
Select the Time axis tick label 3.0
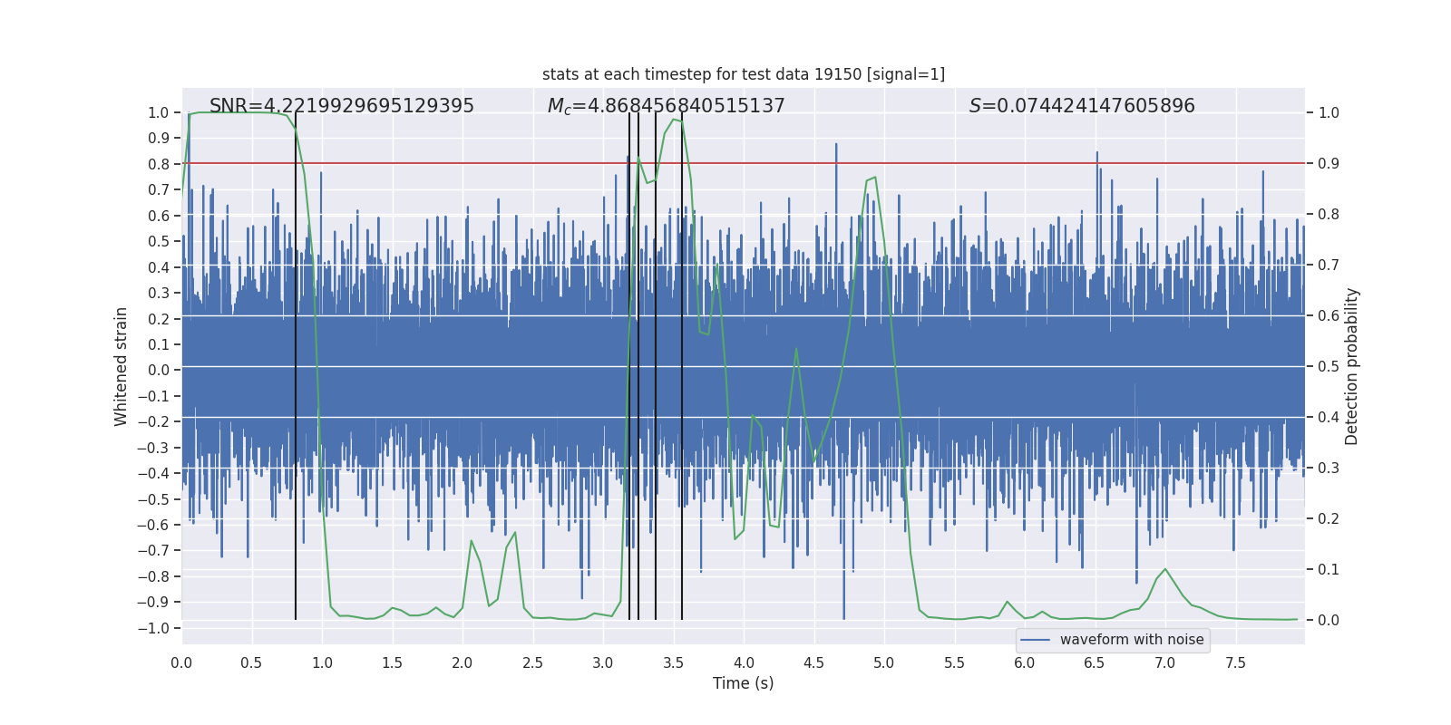click(x=603, y=663)
